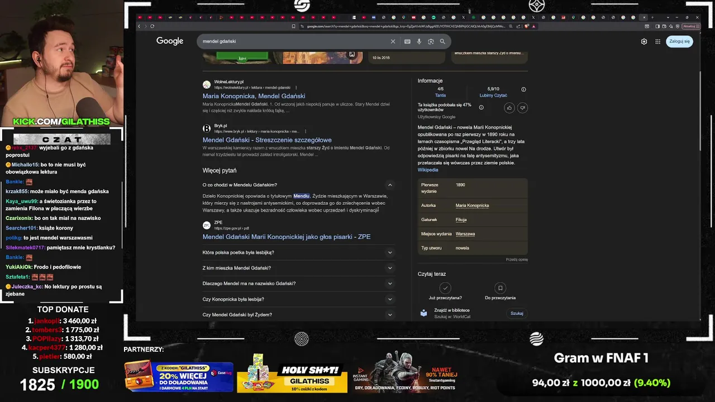Open Google Lens image search icon
The image size is (715, 402).
coord(431,41)
